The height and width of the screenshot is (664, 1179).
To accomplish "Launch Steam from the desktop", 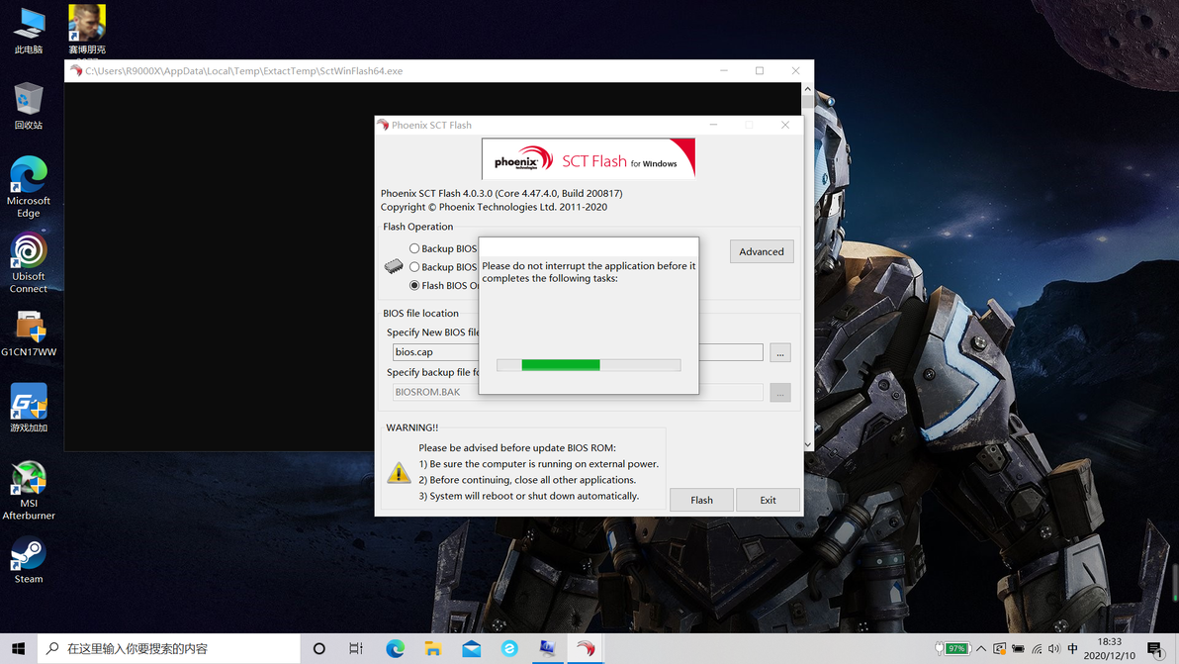I will point(29,560).
